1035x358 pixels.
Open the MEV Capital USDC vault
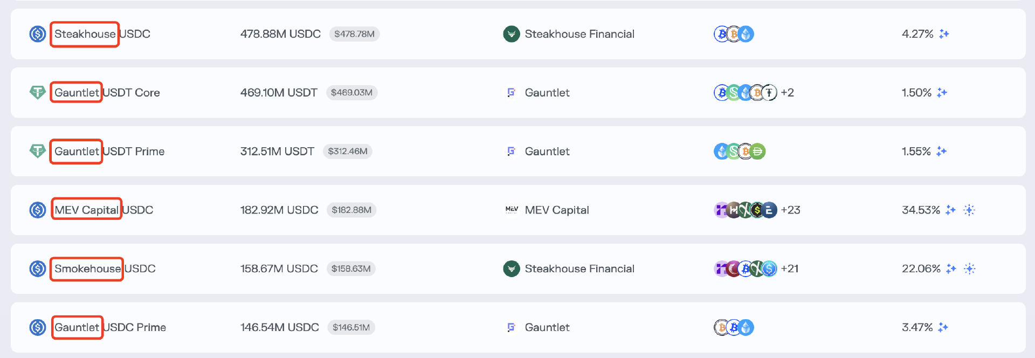coord(103,210)
